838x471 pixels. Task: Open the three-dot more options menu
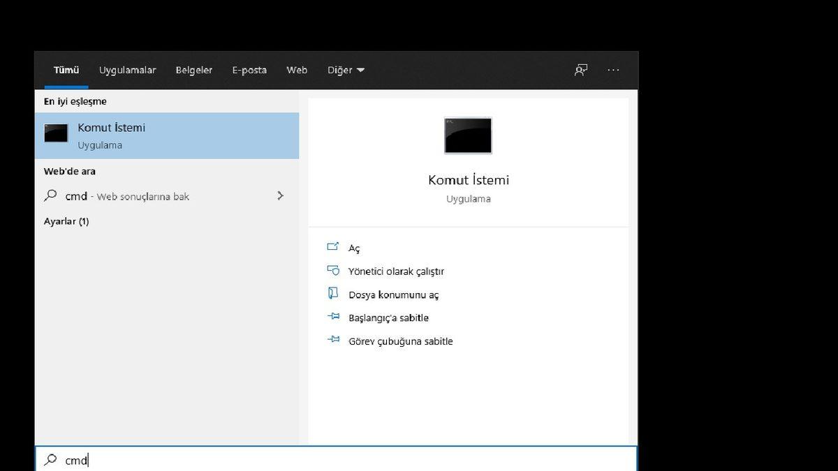click(613, 70)
